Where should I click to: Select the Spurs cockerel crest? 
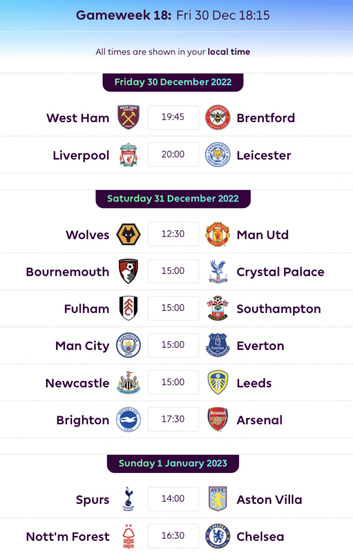click(128, 499)
